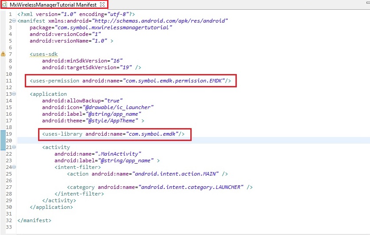Click line number 11 in the gutter
Image resolution: width=370 pixels, height=235 pixels.
[x=9, y=81]
